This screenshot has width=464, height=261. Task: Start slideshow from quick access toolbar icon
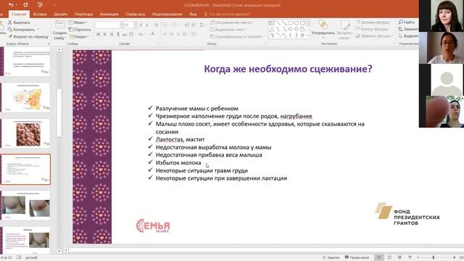(40, 5)
